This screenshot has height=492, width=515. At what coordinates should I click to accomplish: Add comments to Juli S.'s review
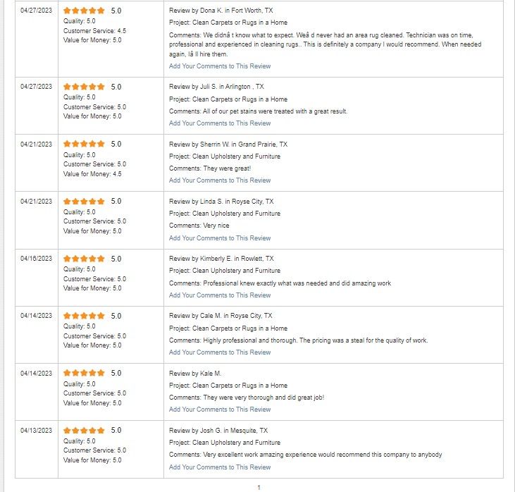(220, 123)
